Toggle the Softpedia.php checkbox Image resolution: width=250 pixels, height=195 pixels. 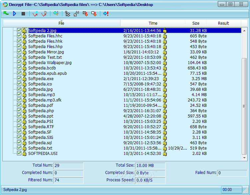19,111
